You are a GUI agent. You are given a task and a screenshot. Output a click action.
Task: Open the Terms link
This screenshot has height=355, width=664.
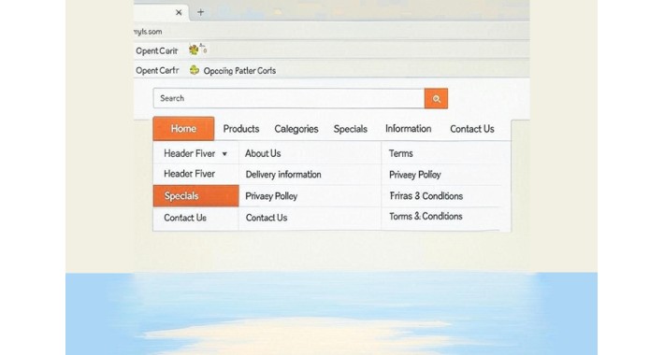click(400, 153)
